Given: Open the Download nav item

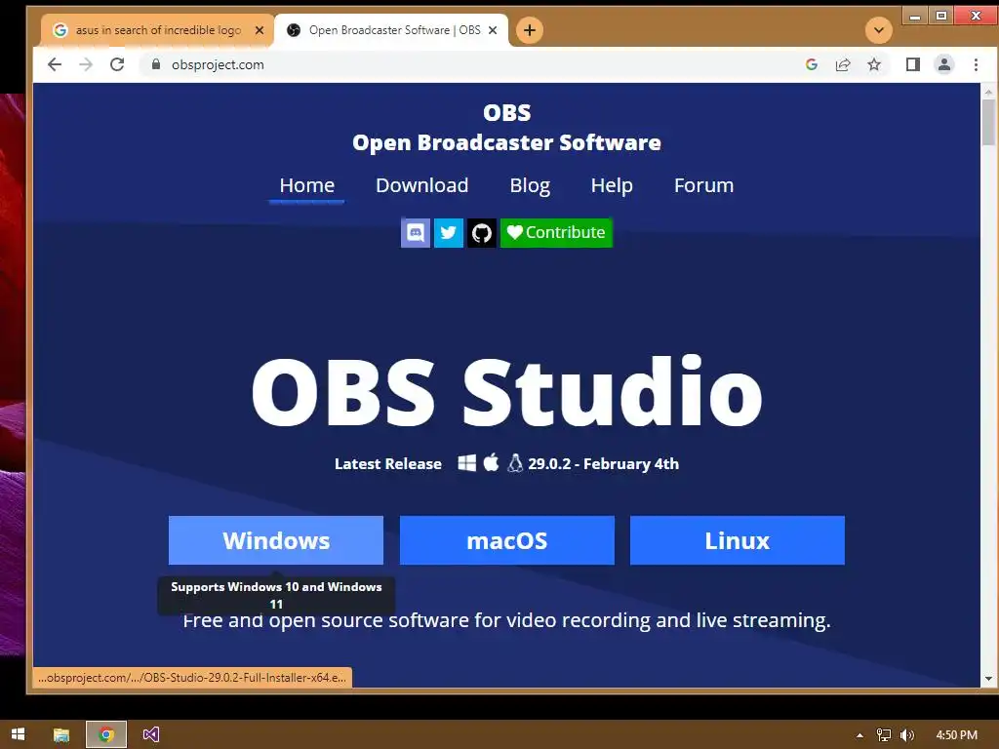Looking at the screenshot, I should pyautogui.click(x=421, y=185).
